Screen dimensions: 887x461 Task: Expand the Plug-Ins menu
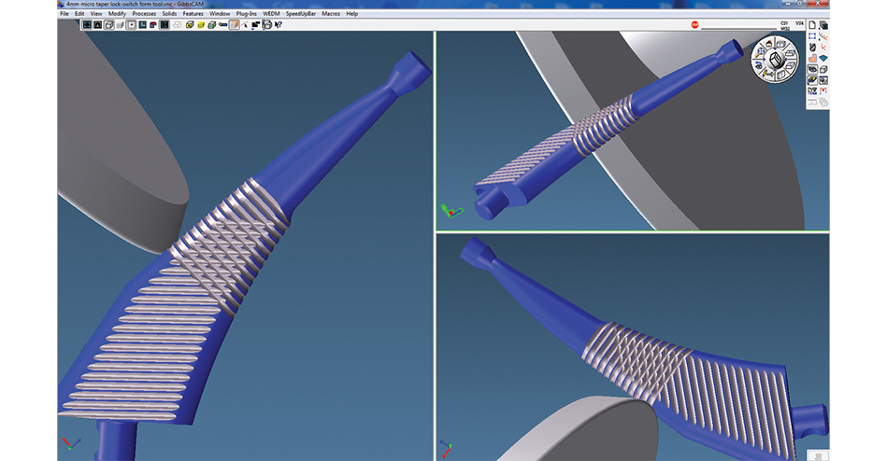click(x=247, y=14)
